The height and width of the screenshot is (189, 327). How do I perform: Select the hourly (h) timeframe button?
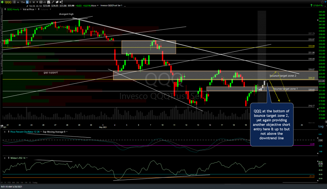27,2
